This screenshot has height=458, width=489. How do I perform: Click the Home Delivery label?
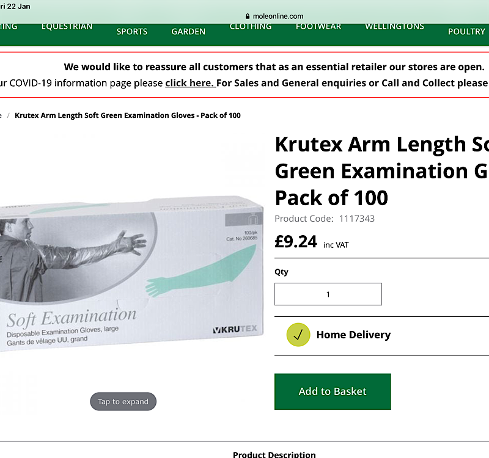click(353, 335)
